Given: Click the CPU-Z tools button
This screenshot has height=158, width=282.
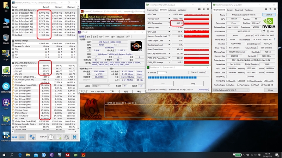Looking at the screenshot, I should coord(112,91).
